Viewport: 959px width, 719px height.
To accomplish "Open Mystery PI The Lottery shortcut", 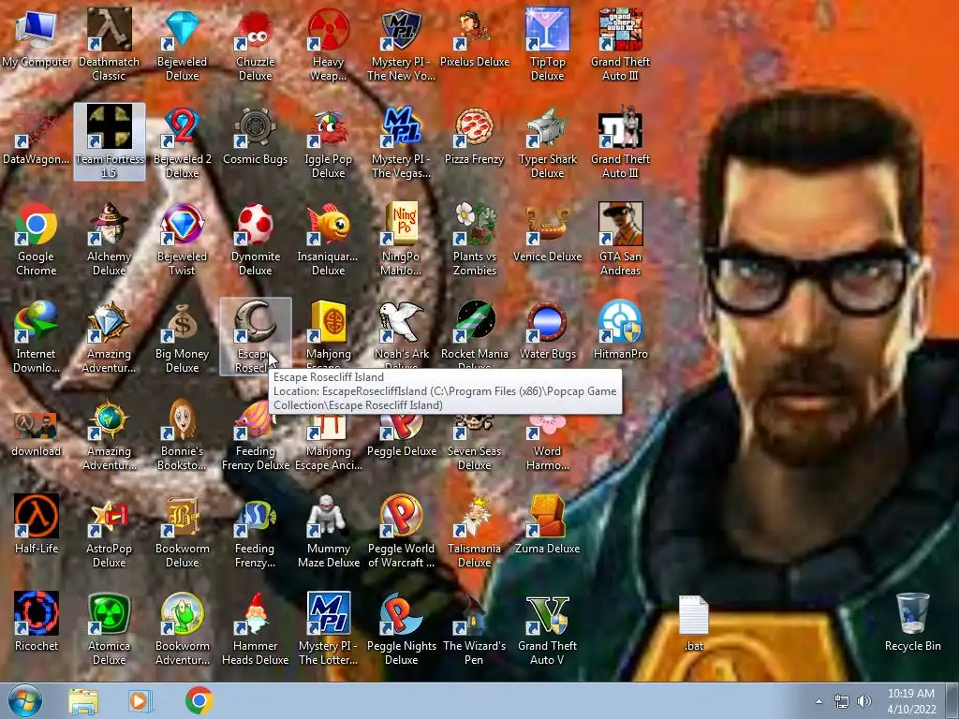I will 329,628.
